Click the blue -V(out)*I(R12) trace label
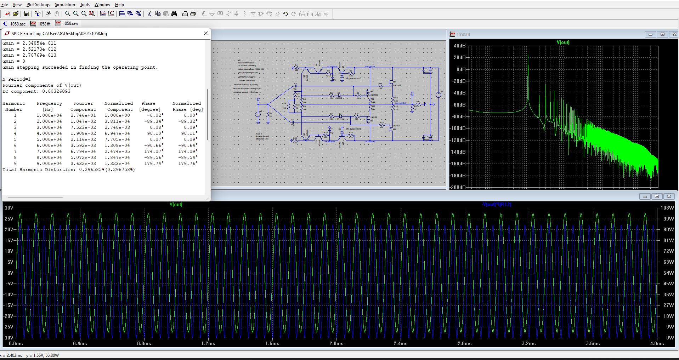The width and height of the screenshot is (679, 360). point(497,205)
